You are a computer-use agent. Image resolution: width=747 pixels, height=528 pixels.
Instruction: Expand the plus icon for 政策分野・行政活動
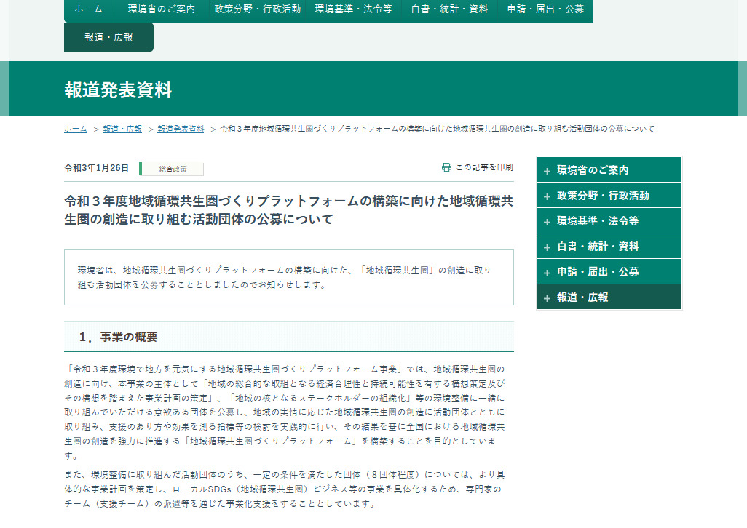[x=547, y=196]
